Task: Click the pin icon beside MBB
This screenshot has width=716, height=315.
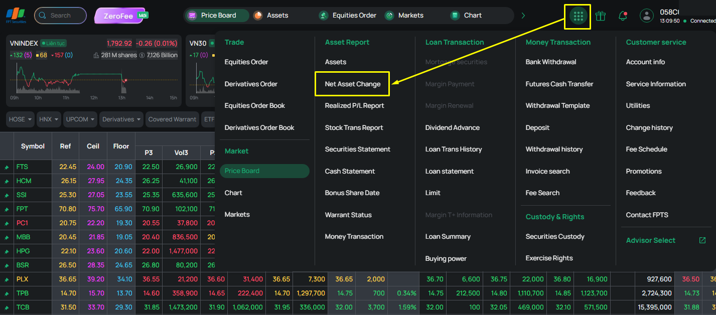Action: point(7,237)
